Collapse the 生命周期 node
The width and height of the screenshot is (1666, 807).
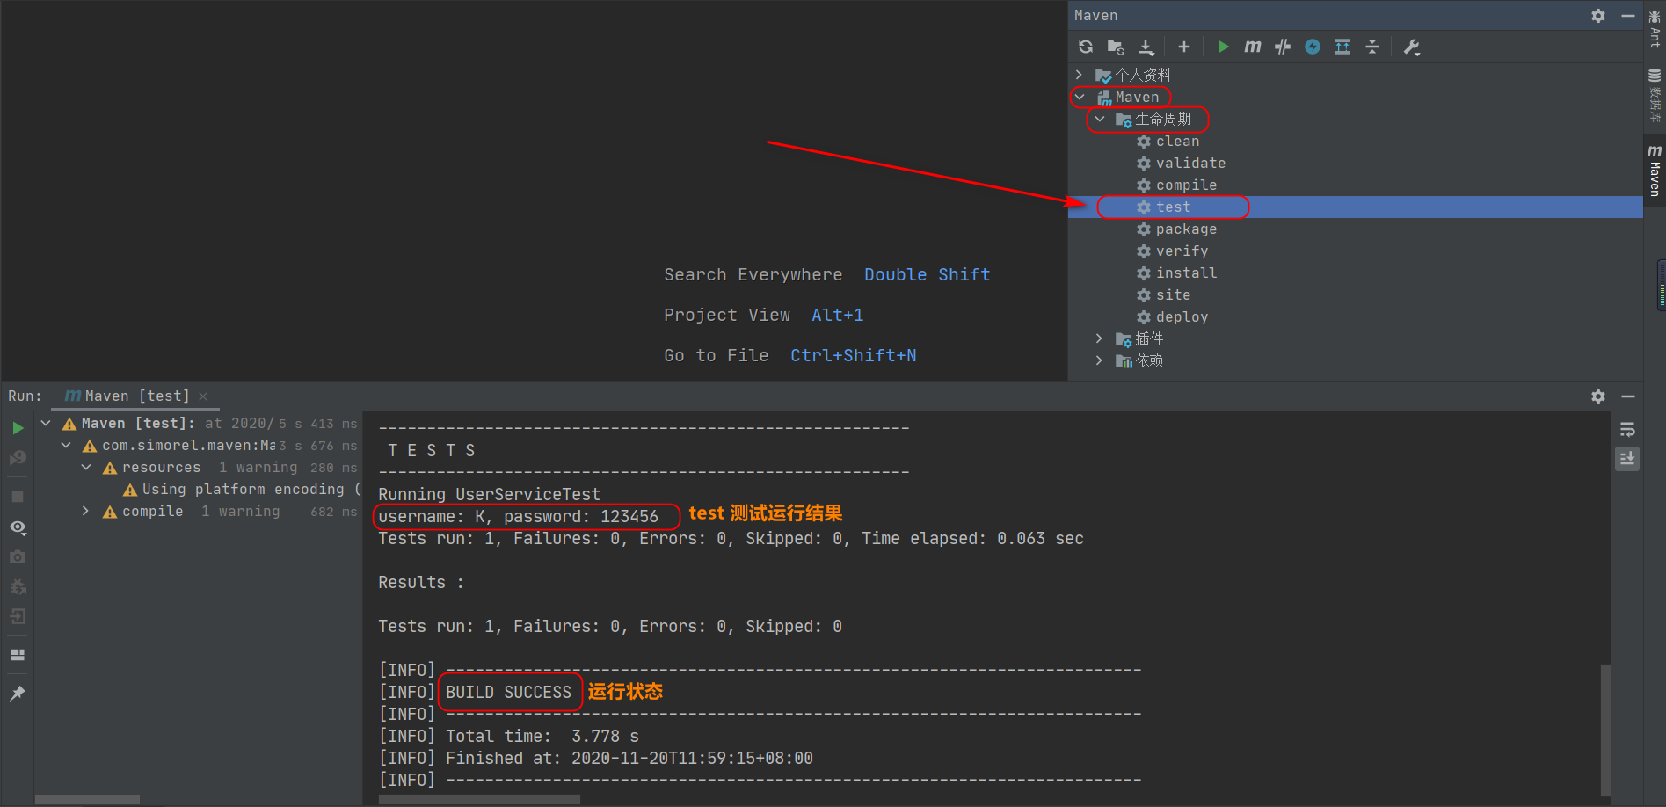(x=1099, y=119)
